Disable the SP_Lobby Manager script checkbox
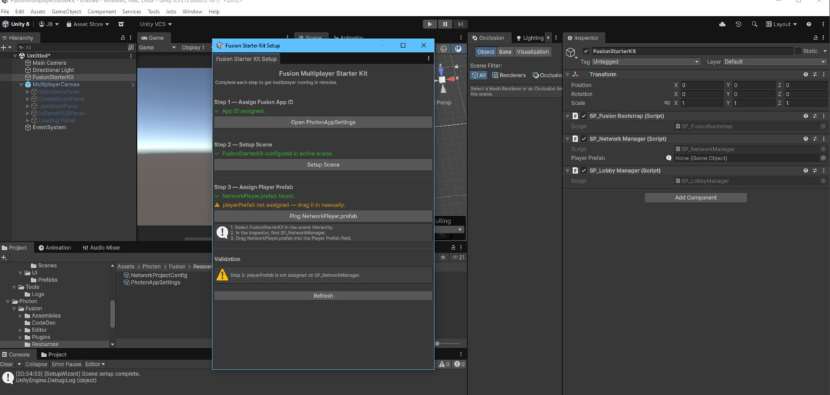The width and height of the screenshot is (830, 395). click(x=584, y=171)
